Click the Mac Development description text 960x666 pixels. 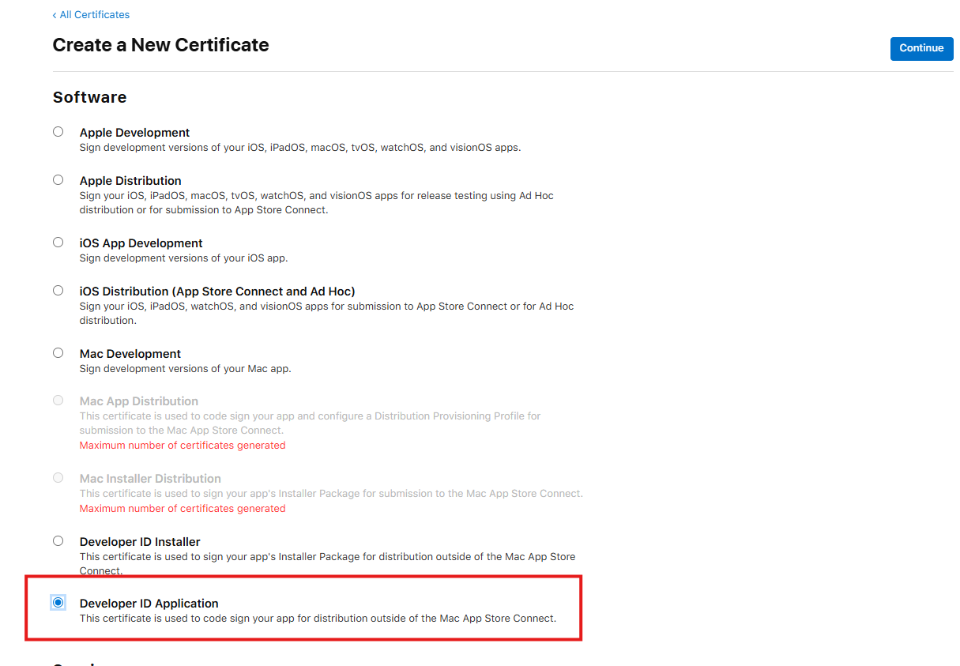click(186, 369)
